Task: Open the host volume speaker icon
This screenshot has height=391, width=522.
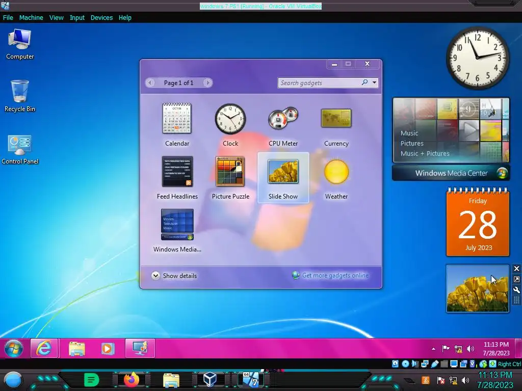Action: (x=465, y=380)
